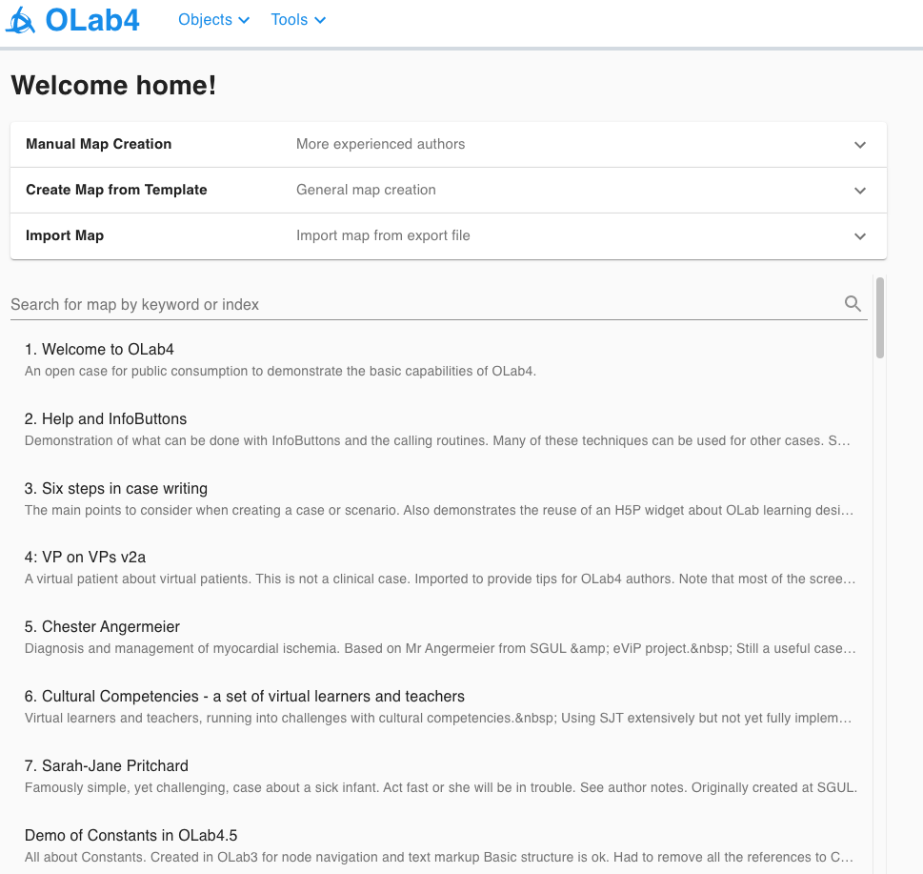
Task: Click description starting 'Famously simple, yet challenging'
Action: (441, 787)
